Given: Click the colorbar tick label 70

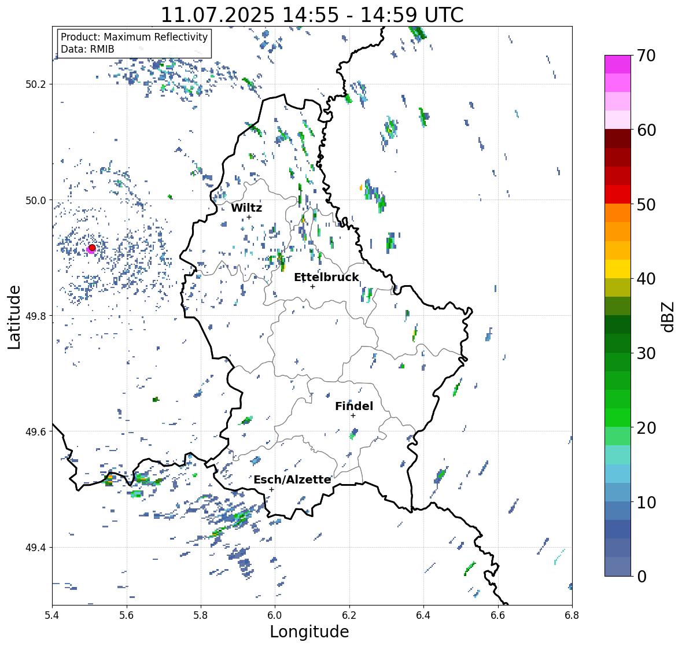Looking at the screenshot, I should pos(646,56).
